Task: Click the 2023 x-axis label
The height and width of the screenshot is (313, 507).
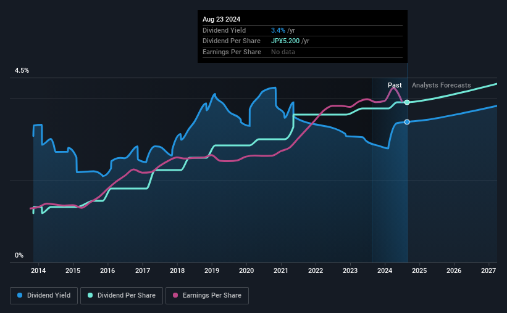Action: tap(350, 270)
